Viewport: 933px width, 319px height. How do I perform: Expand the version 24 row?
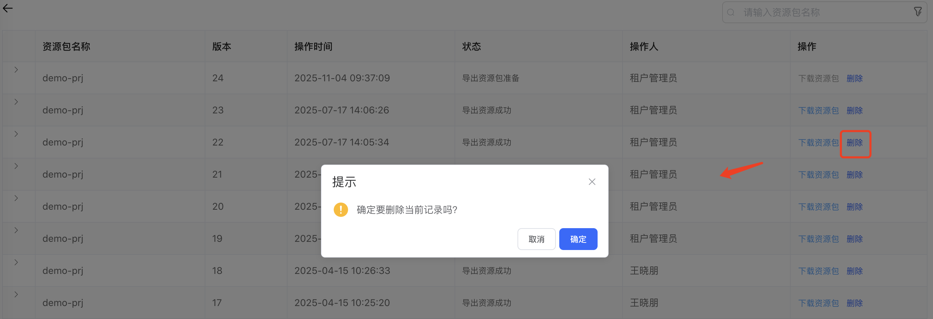tap(16, 70)
